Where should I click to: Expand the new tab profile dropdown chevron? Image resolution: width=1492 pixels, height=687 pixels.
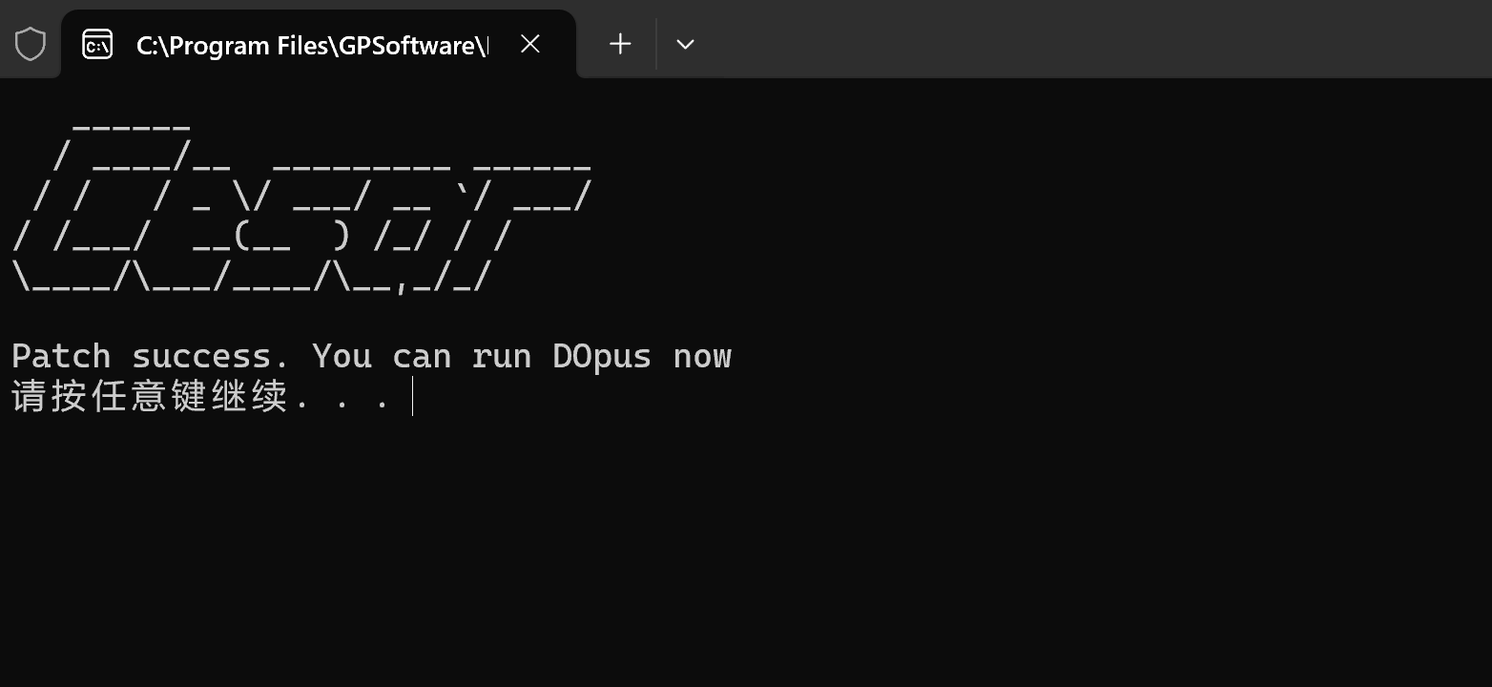coord(685,44)
